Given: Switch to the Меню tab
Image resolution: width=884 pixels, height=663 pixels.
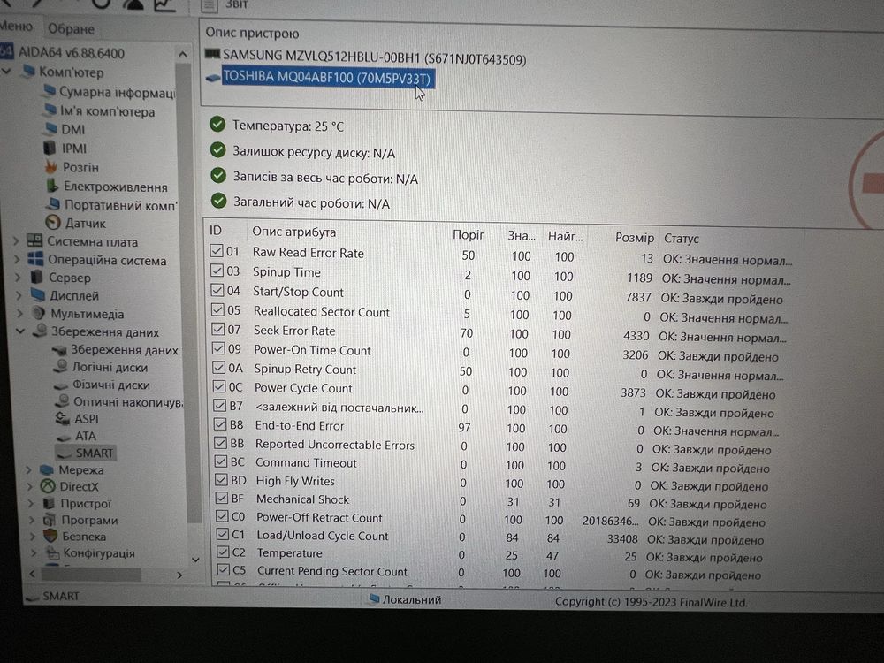Looking at the screenshot, I should point(16,26).
